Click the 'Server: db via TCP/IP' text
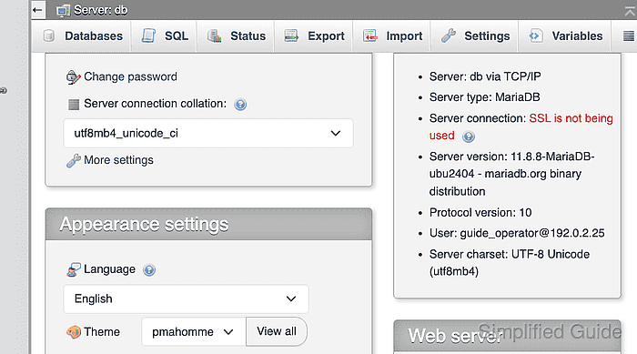 pyautogui.click(x=485, y=76)
